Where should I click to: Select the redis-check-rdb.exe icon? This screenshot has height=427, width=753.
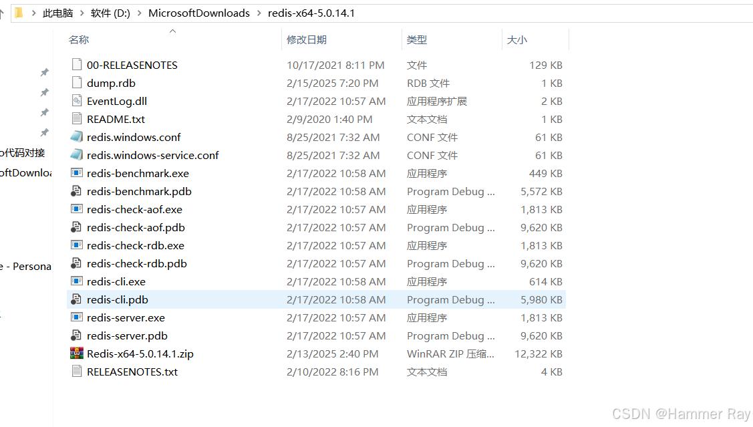coord(77,245)
